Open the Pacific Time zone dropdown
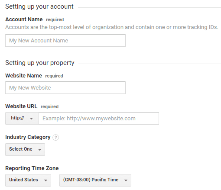Image resolution: width=221 pixels, height=190 pixels. [95, 180]
